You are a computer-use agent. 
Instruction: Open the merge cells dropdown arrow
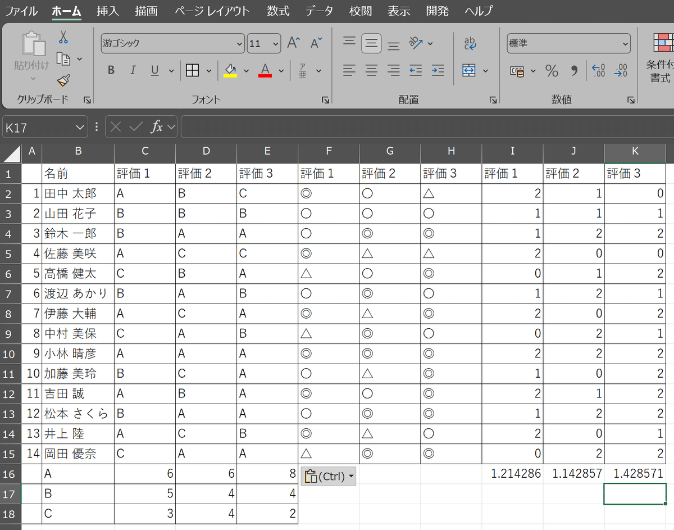pyautogui.click(x=485, y=71)
